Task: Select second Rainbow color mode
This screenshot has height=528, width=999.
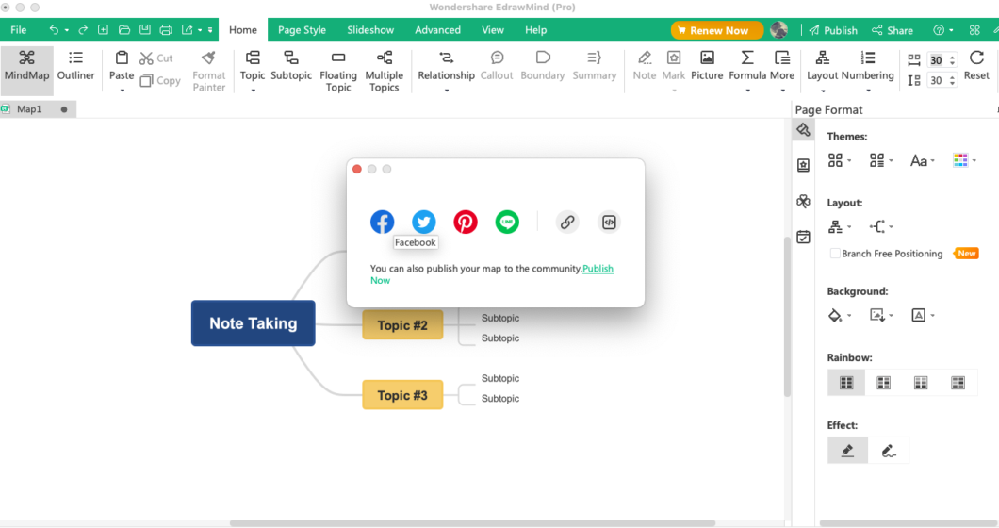Action: (x=883, y=383)
